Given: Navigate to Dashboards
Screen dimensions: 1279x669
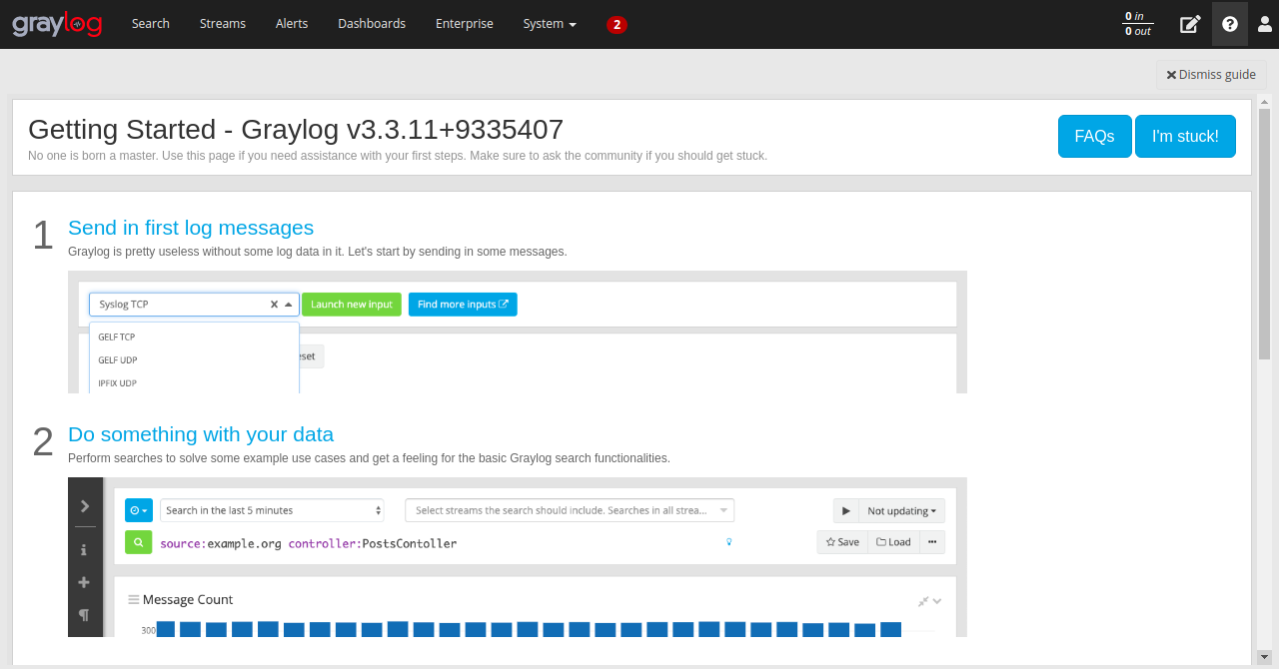Looking at the screenshot, I should tap(372, 24).
